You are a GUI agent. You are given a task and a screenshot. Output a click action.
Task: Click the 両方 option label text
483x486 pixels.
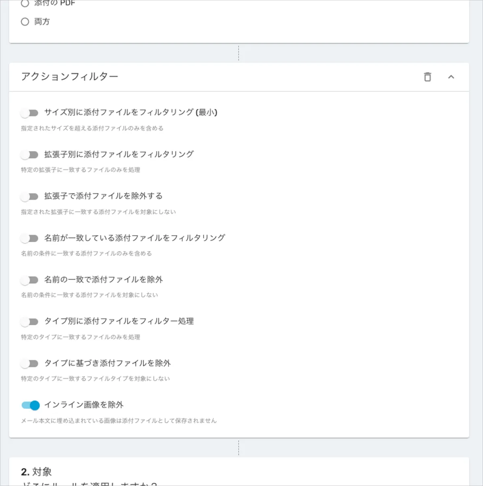coord(42,22)
